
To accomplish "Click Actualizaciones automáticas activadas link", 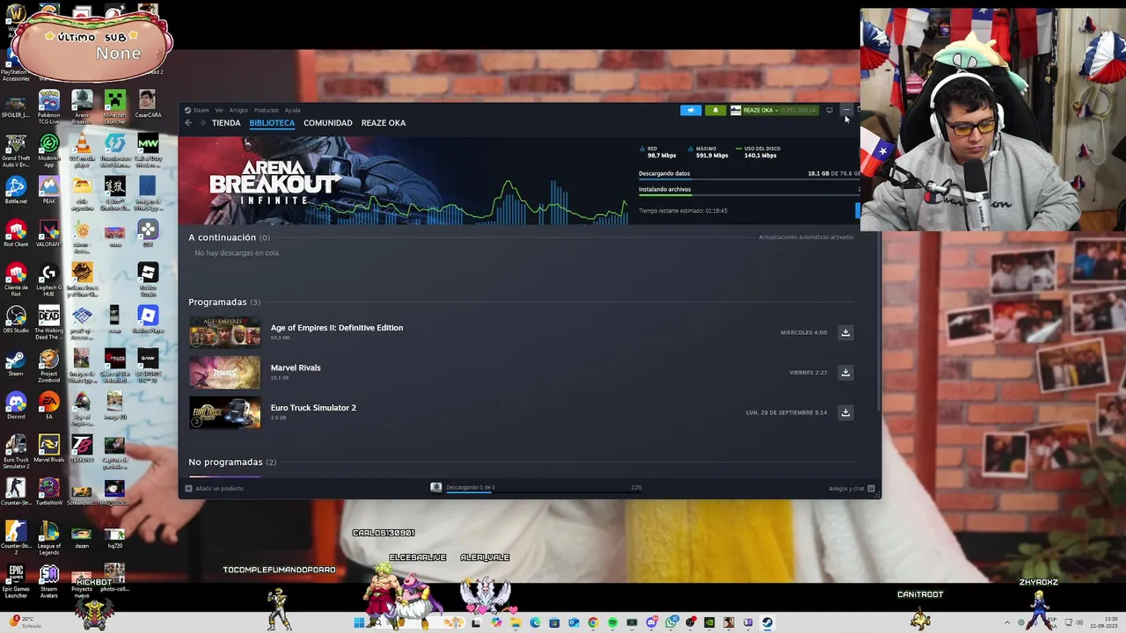I will 806,237.
